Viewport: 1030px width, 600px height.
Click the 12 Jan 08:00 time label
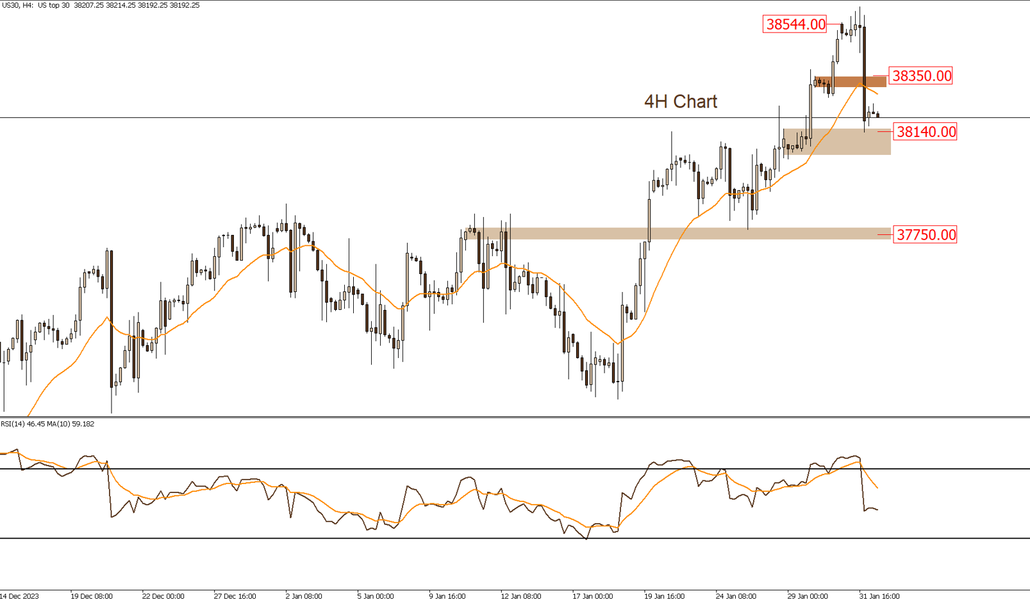[520, 596]
